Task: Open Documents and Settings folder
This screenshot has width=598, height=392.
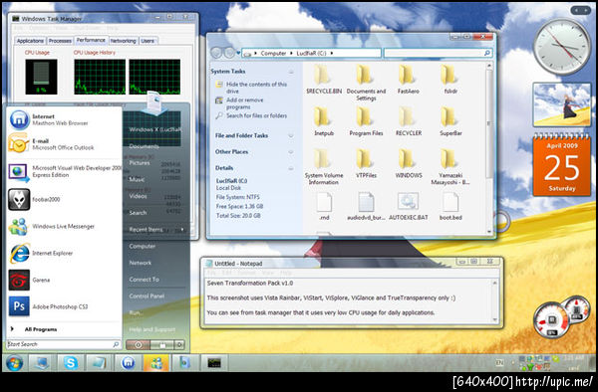Action: [x=366, y=83]
